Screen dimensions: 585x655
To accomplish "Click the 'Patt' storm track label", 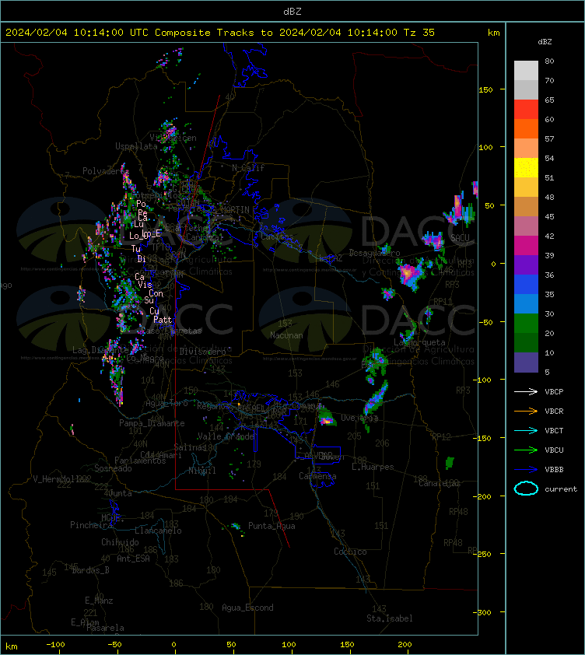I will click(163, 320).
